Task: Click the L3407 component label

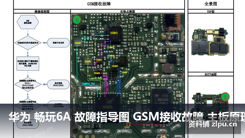Action: coord(111,47)
